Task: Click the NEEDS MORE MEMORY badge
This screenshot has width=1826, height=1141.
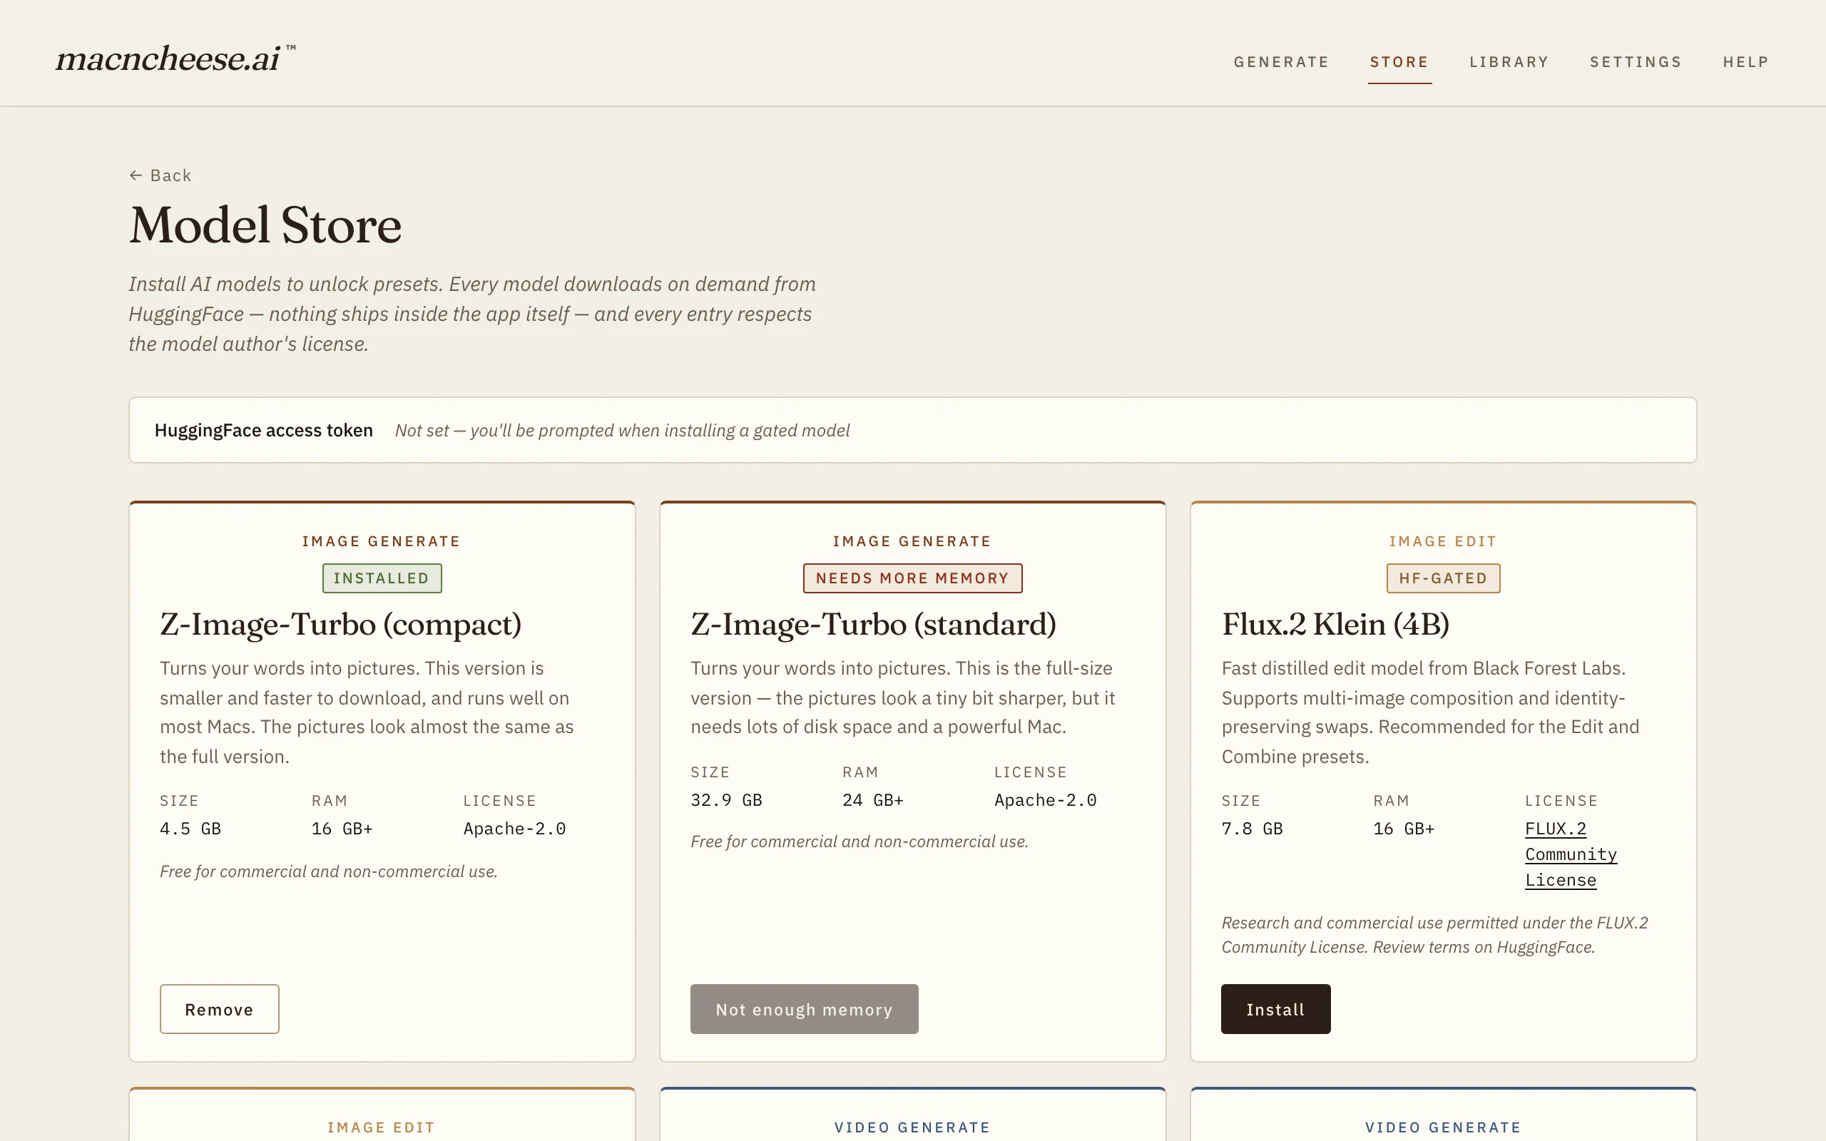Action: tap(912, 578)
